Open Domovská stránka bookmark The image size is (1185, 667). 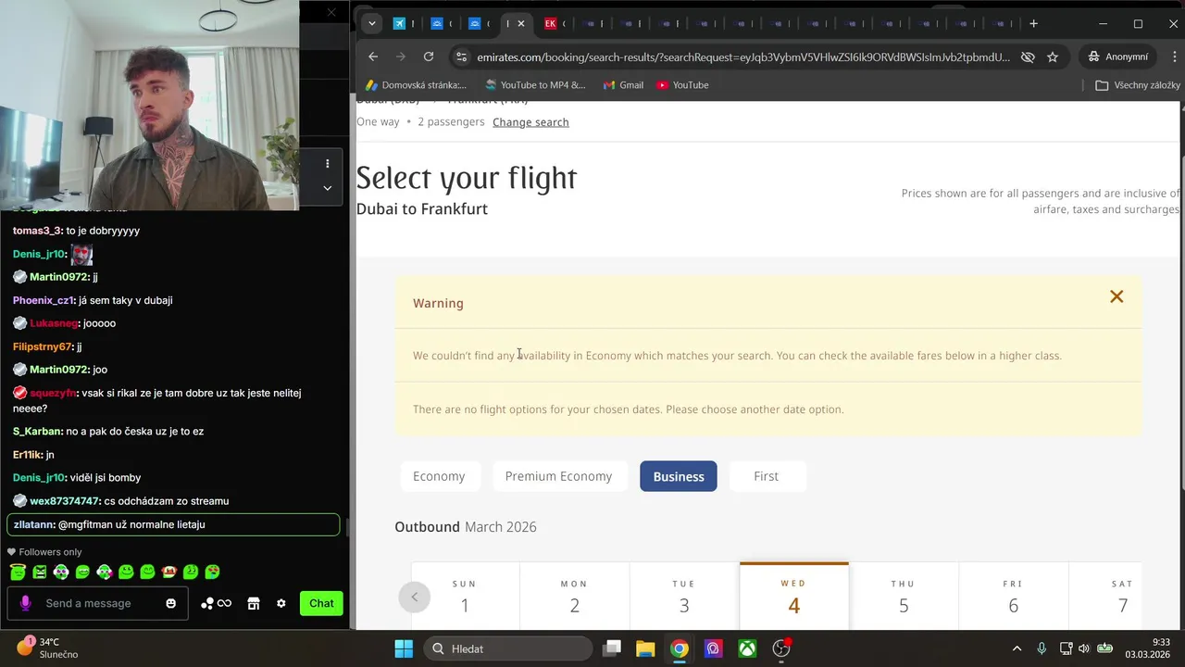[416, 84]
